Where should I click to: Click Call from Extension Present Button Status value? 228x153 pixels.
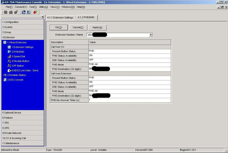(130, 78)
